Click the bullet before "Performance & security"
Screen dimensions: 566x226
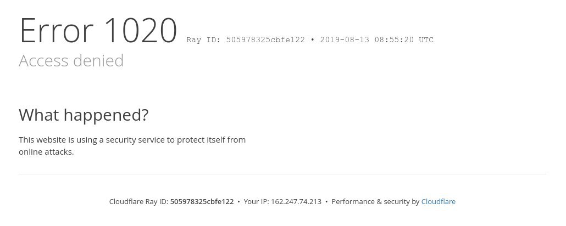point(326,202)
